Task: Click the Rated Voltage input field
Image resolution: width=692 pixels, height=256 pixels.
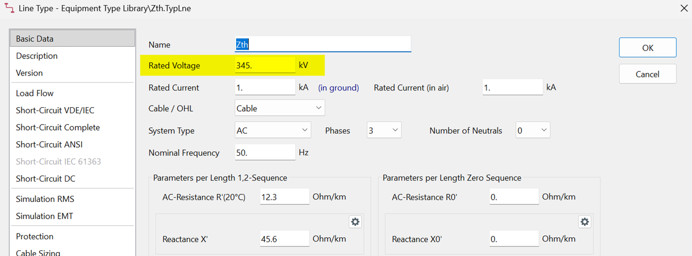Action: click(265, 65)
